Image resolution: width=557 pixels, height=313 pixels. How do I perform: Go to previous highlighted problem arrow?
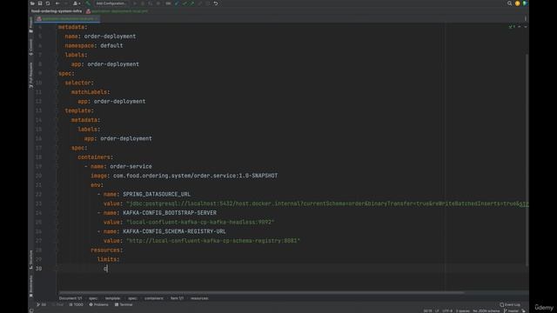(520, 27)
